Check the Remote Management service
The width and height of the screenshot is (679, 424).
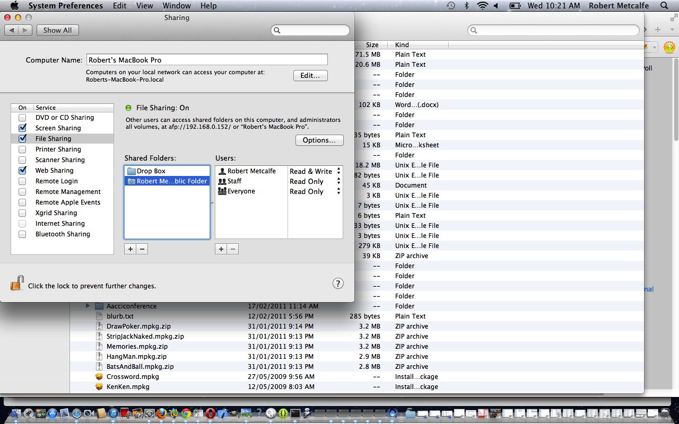[x=22, y=192]
